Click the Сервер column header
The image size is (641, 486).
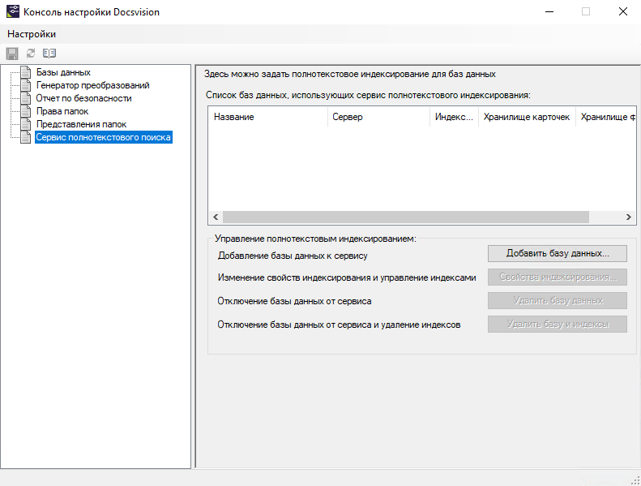[x=378, y=117]
